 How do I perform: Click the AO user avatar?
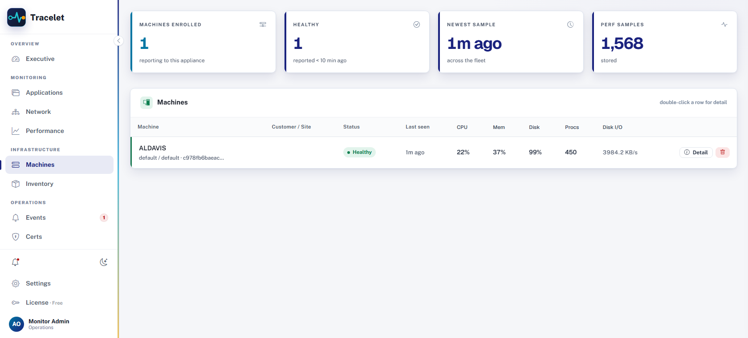click(16, 324)
